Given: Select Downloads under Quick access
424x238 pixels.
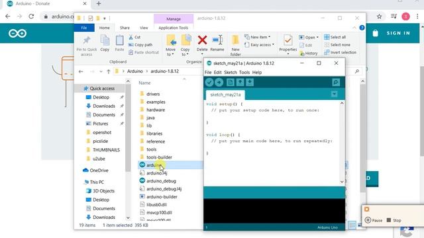Looking at the screenshot, I should click(x=104, y=106).
